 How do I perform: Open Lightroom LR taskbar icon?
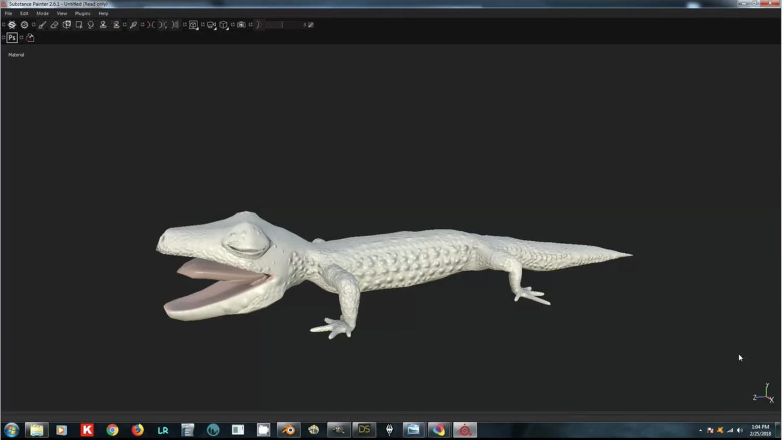coord(163,430)
